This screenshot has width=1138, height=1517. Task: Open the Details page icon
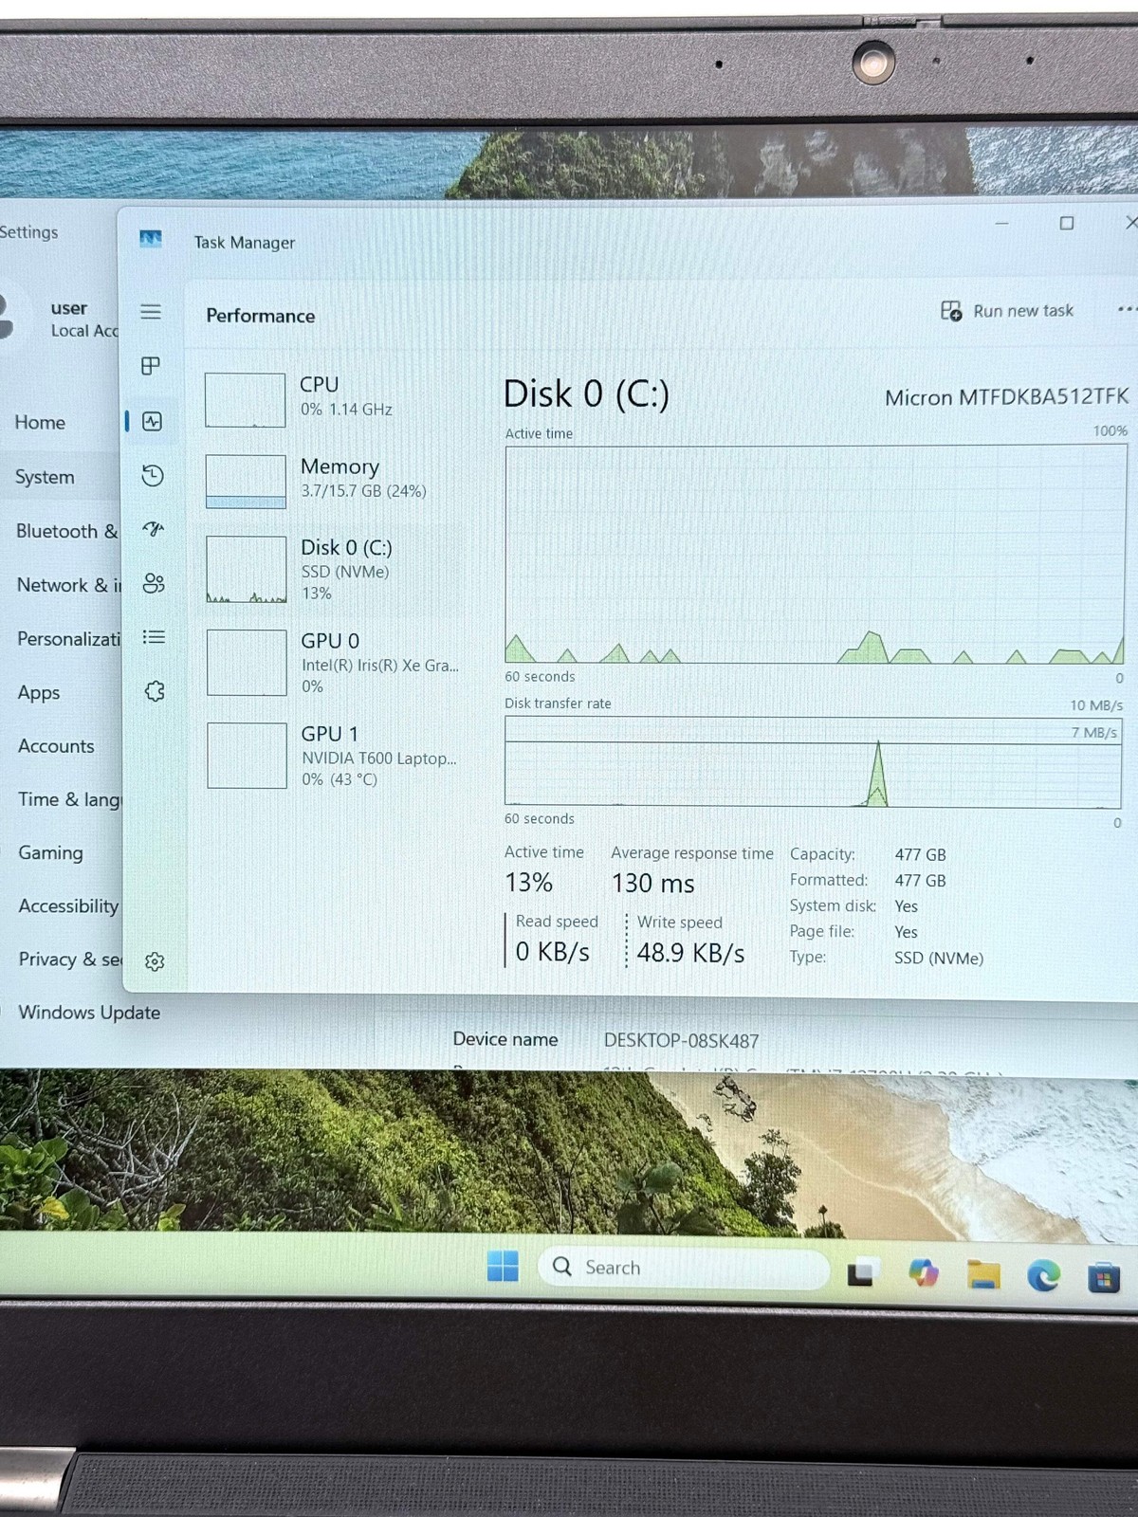pos(154,637)
